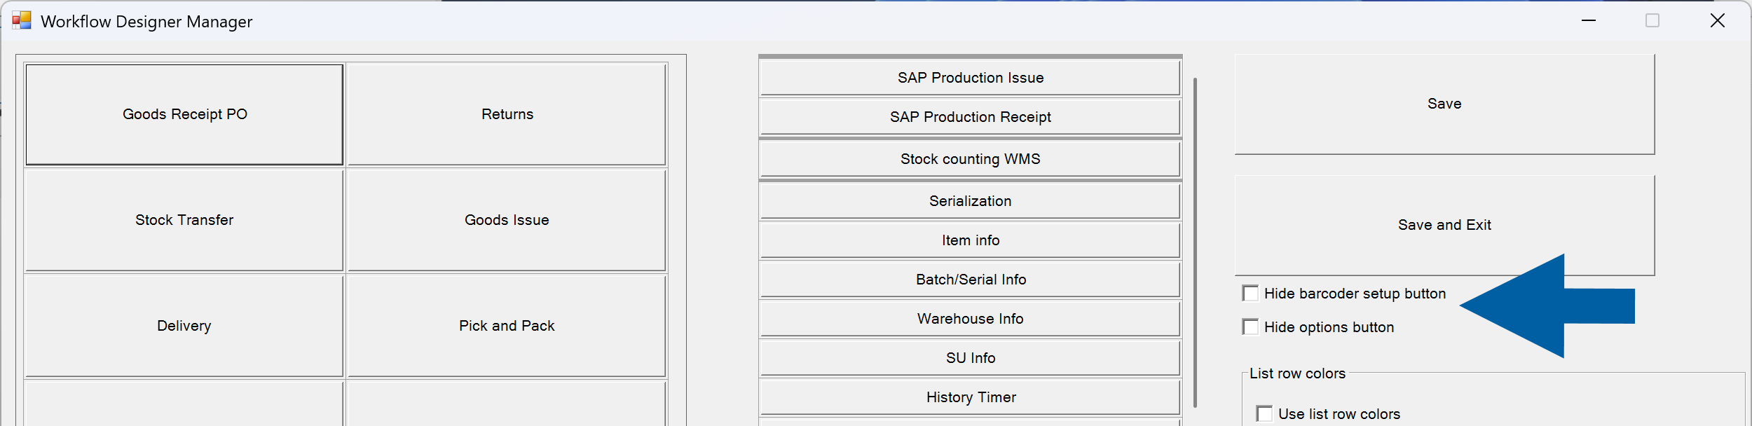Open the Delivery workflow
The image size is (1752, 426).
point(184,326)
